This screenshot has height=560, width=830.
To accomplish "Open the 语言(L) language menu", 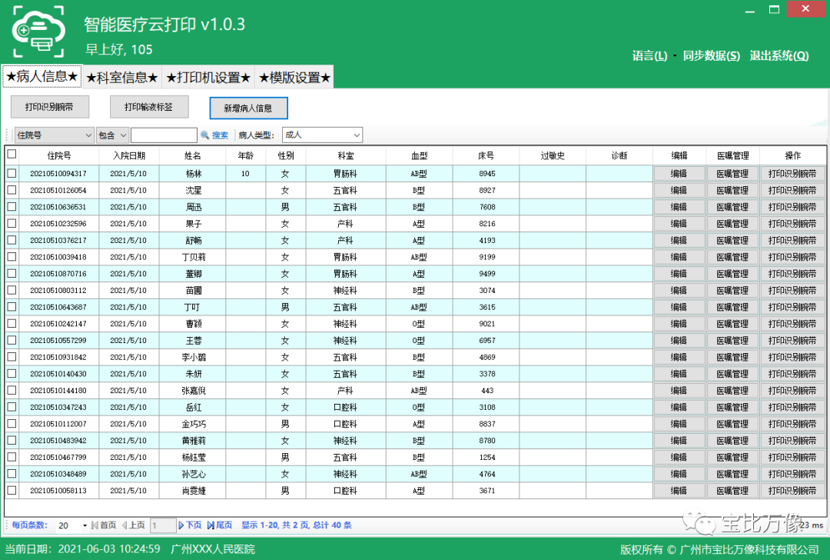I will (x=649, y=56).
